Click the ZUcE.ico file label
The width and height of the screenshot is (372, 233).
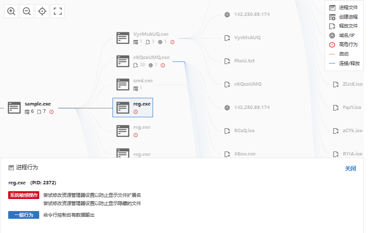tap(353, 84)
